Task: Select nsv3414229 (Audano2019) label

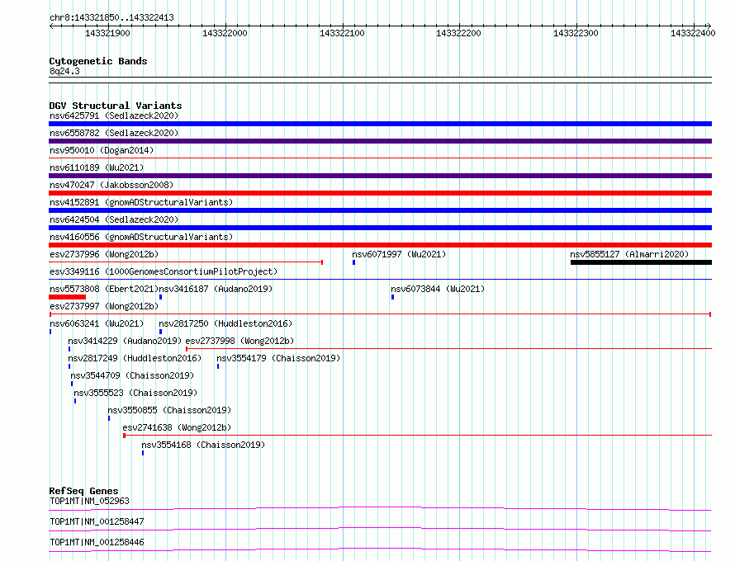Action: [x=125, y=341]
